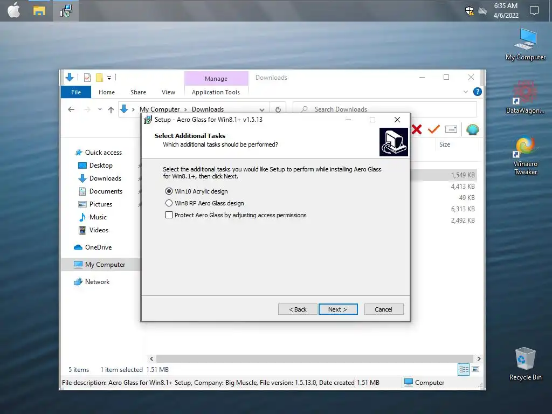Image resolution: width=552 pixels, height=414 pixels.
Task: Click the New folder quick access icon
Action: pos(99,78)
